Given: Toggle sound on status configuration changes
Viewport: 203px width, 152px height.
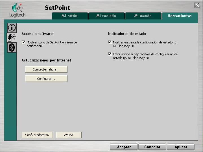Looking at the screenshot, I should [x=110, y=54].
